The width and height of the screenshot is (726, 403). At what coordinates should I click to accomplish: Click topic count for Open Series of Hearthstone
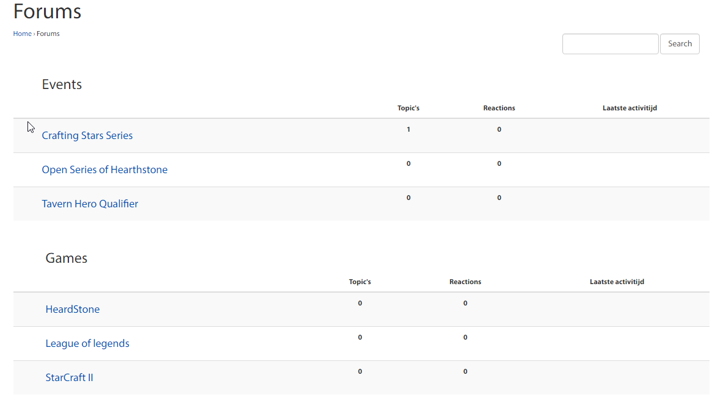[408, 163]
